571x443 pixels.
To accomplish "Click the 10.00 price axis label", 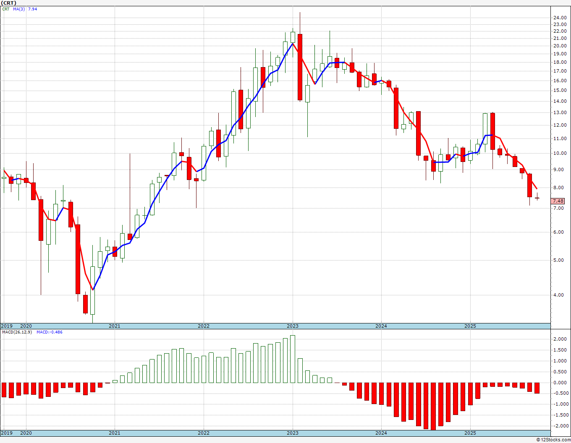I will click(x=559, y=153).
